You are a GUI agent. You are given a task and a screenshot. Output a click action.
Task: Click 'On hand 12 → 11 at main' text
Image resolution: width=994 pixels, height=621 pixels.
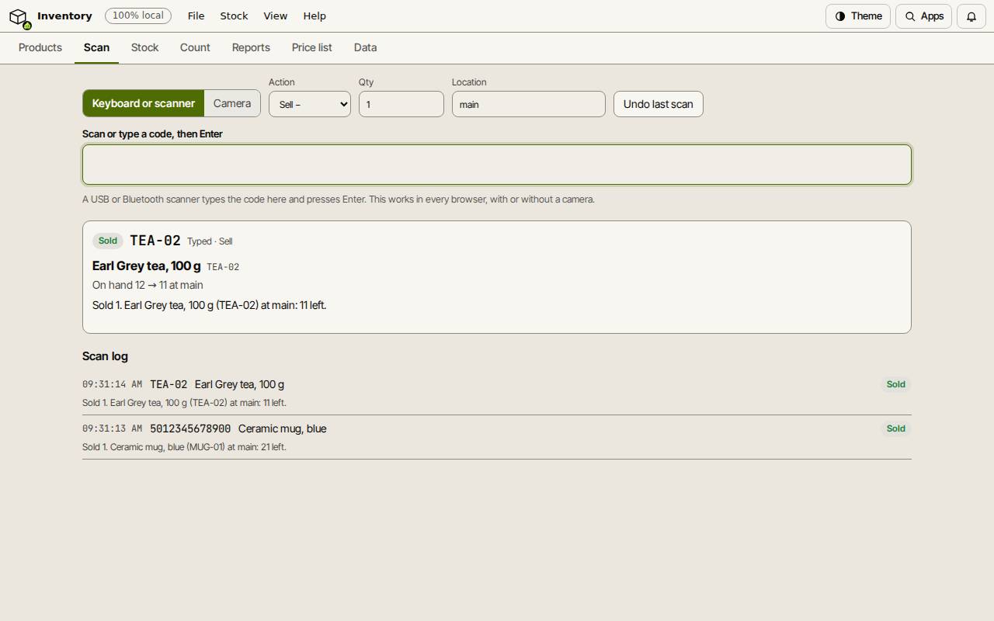tap(148, 285)
